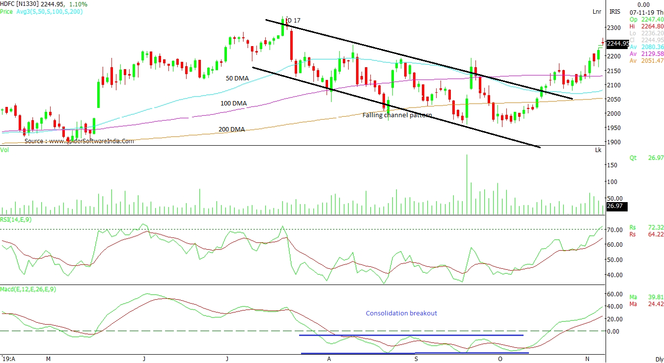The image size is (664, 363).
Task: Click the 100 DMA annotation label
Action: point(233,104)
